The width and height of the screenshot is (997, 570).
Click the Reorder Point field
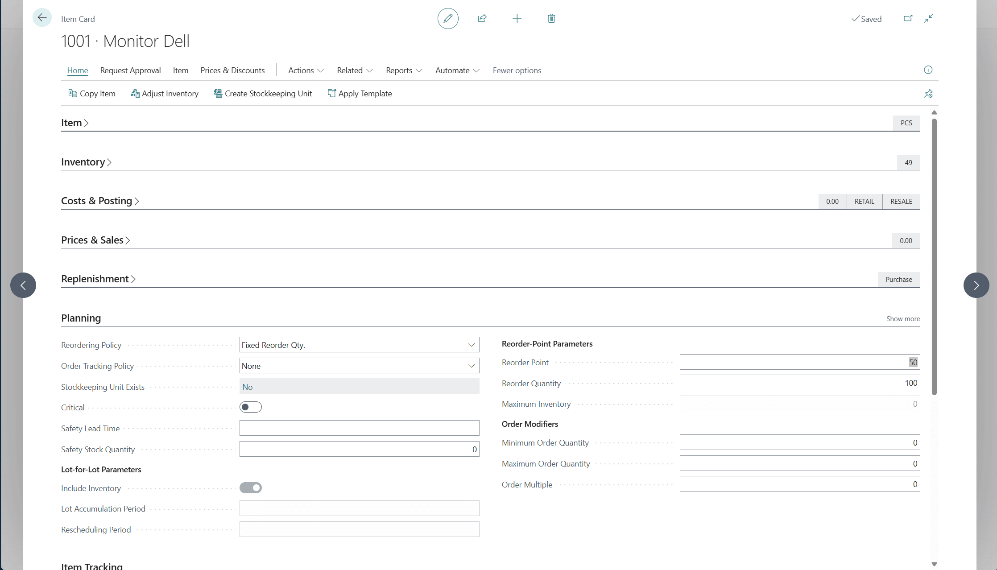click(800, 362)
